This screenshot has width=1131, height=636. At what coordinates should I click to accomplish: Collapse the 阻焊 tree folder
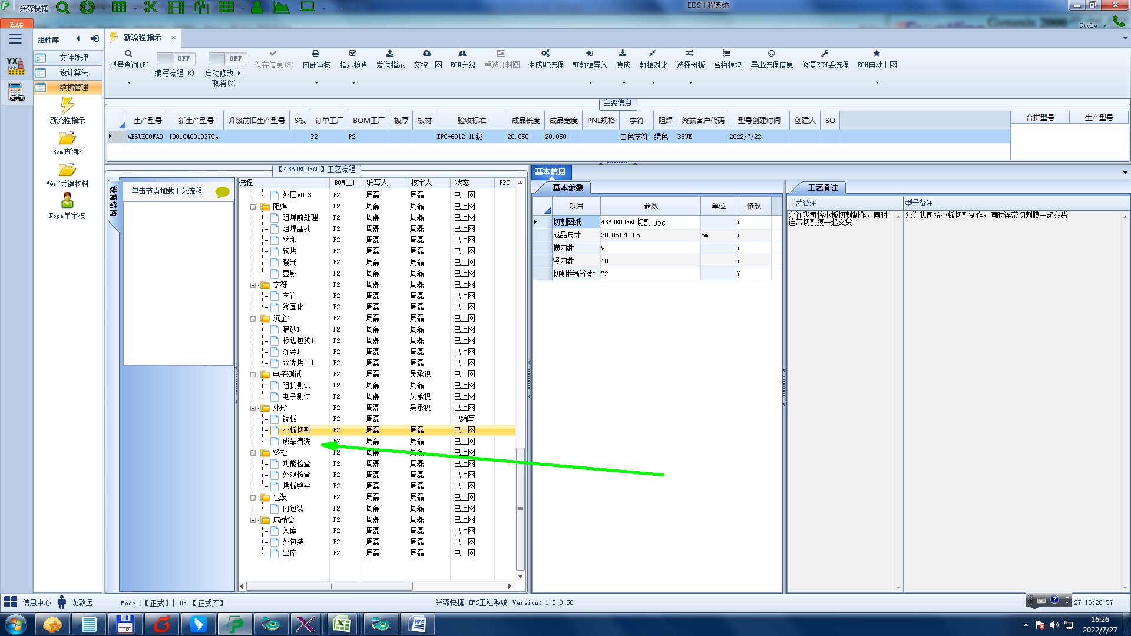pyautogui.click(x=253, y=207)
